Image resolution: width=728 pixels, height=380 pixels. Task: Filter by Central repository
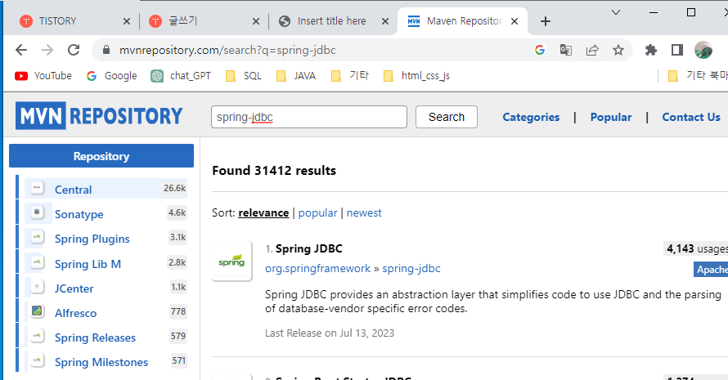(73, 190)
